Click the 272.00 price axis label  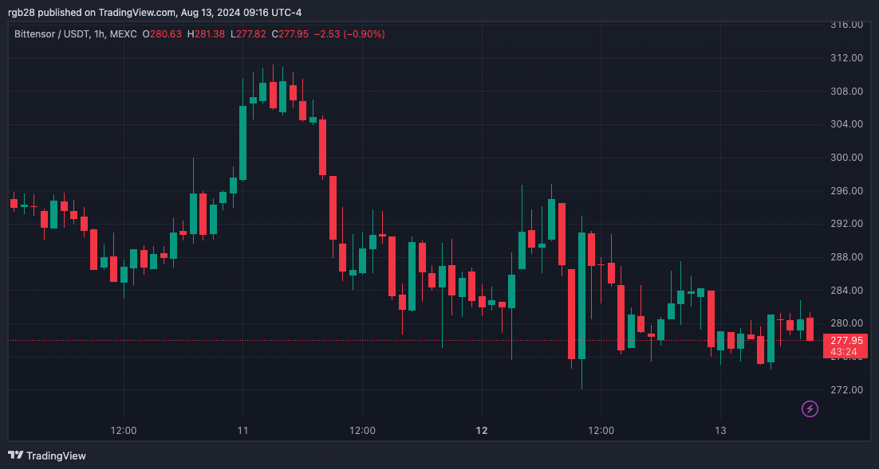pyautogui.click(x=846, y=389)
